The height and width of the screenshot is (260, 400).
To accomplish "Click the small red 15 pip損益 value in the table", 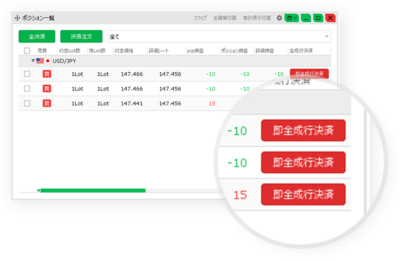I will [x=212, y=103].
